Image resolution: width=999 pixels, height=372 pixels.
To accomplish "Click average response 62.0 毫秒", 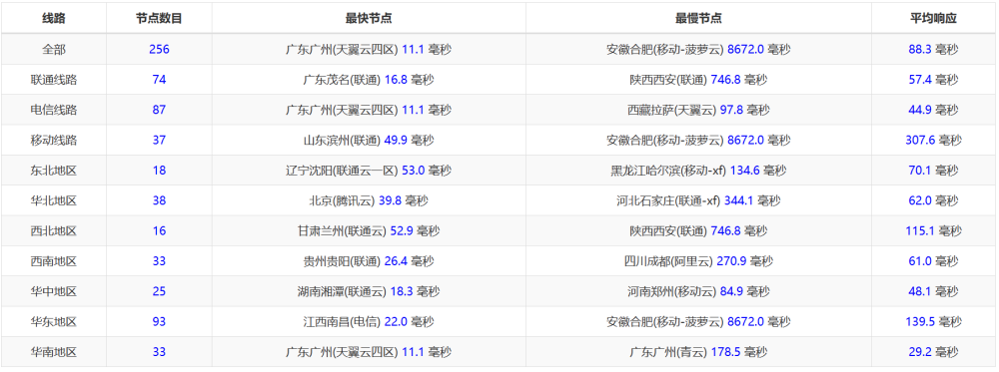I will 933,200.
